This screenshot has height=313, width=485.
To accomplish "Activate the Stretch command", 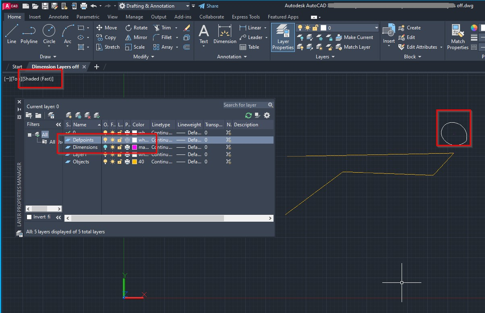I will (108, 47).
